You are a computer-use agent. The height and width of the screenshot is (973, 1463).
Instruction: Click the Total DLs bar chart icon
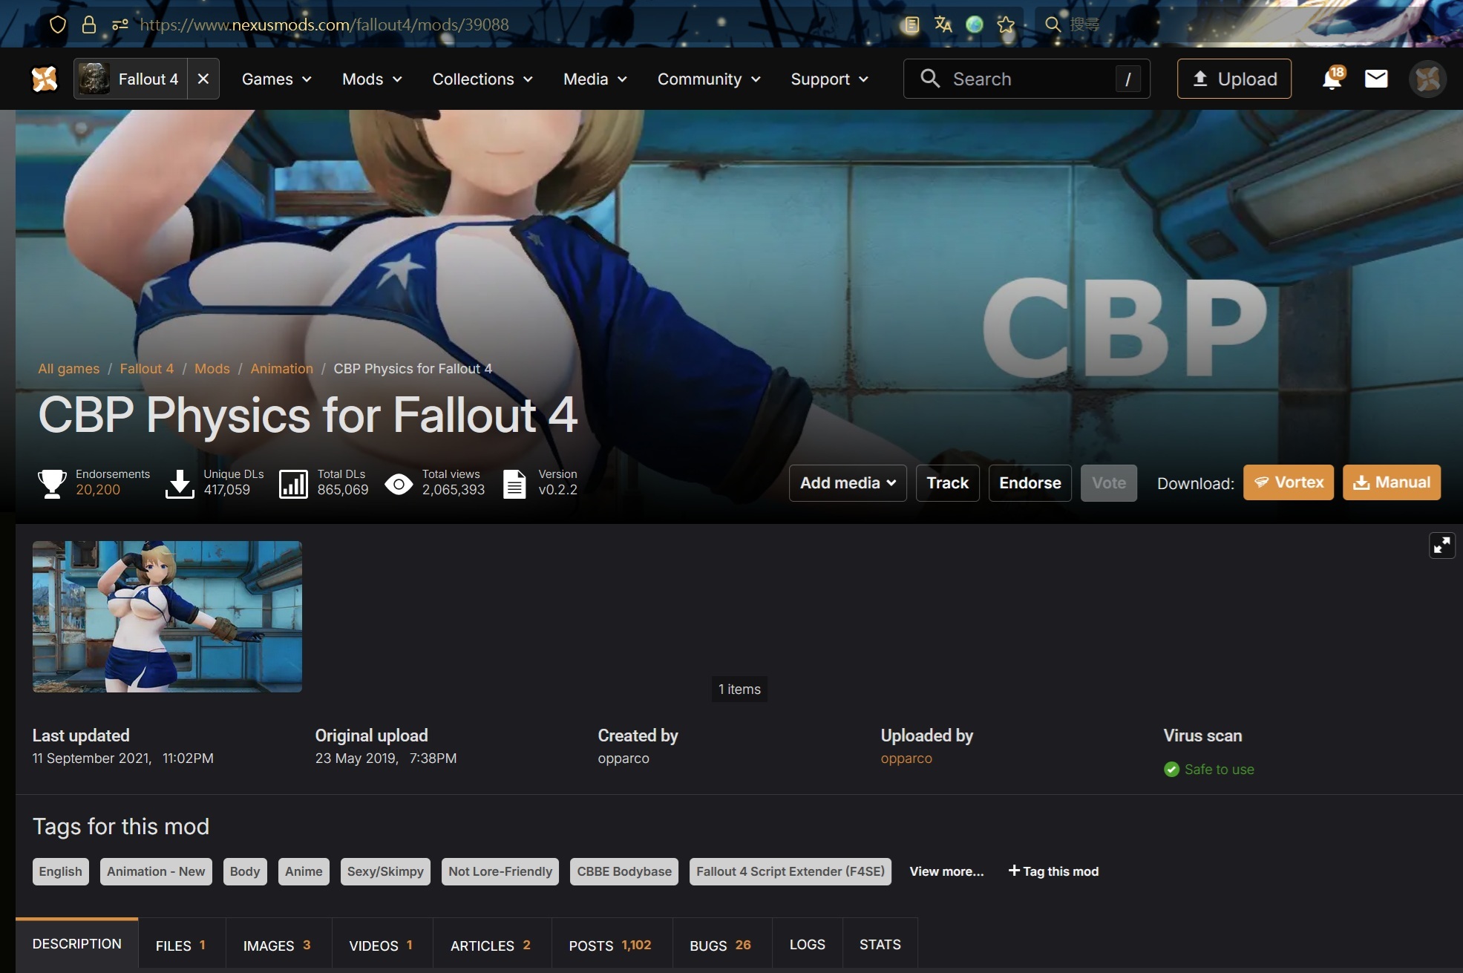coord(293,484)
